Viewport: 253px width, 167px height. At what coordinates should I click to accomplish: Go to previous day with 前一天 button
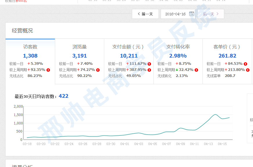pos(145,14)
